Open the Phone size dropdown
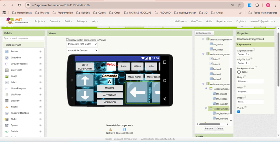The image size is (280, 142). click(x=82, y=44)
